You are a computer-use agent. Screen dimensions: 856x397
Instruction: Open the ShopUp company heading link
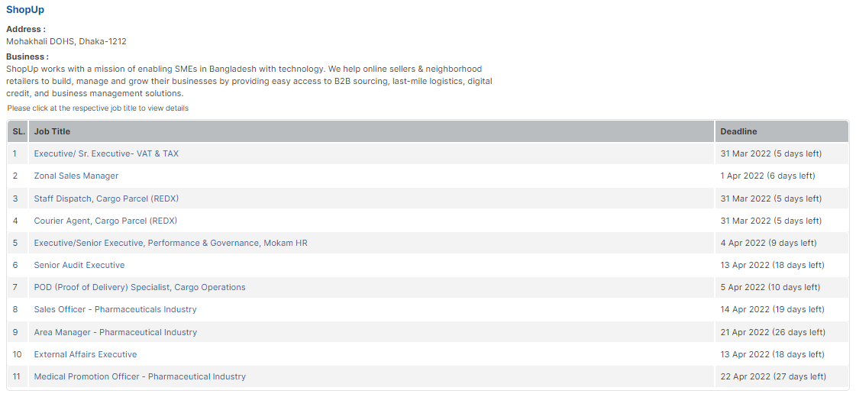coord(25,10)
